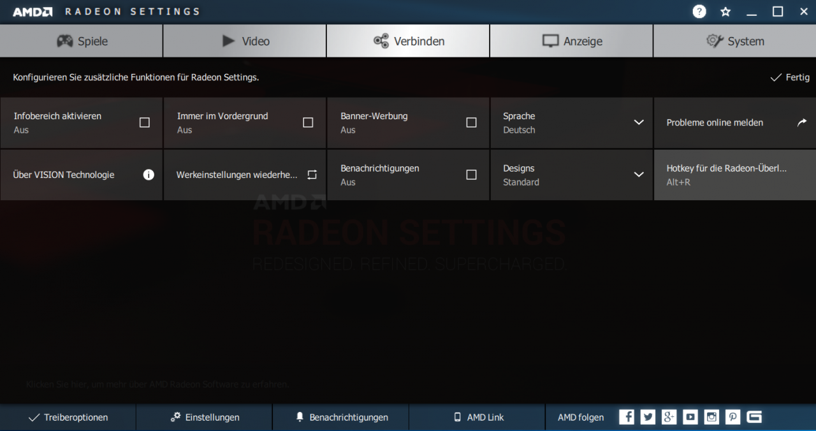Viewport: 816px width, 431px height.
Task: Open Benachrichtigungen in bottom bar
Action: [x=341, y=417]
